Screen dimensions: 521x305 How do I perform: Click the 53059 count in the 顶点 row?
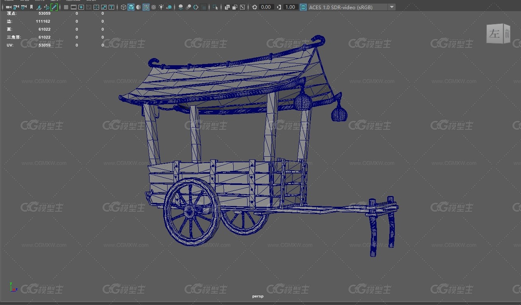pyautogui.click(x=45, y=14)
